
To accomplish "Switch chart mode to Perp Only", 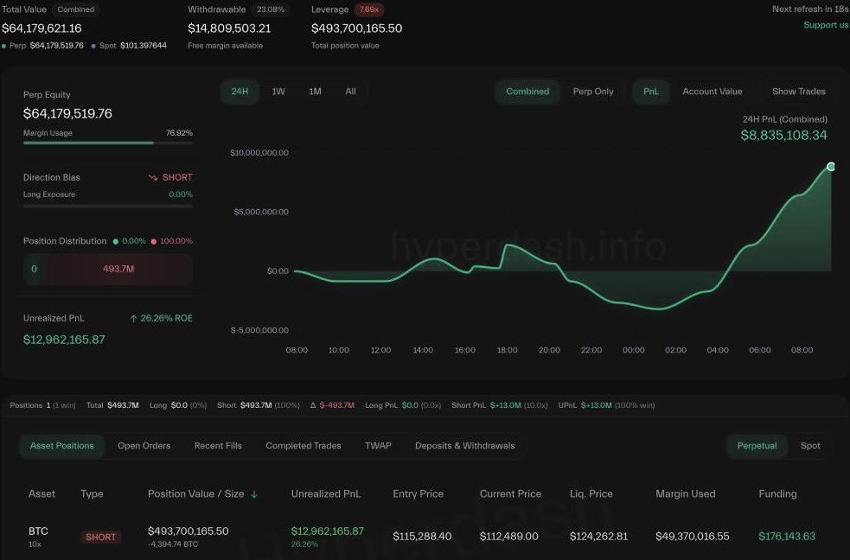I will pos(593,92).
